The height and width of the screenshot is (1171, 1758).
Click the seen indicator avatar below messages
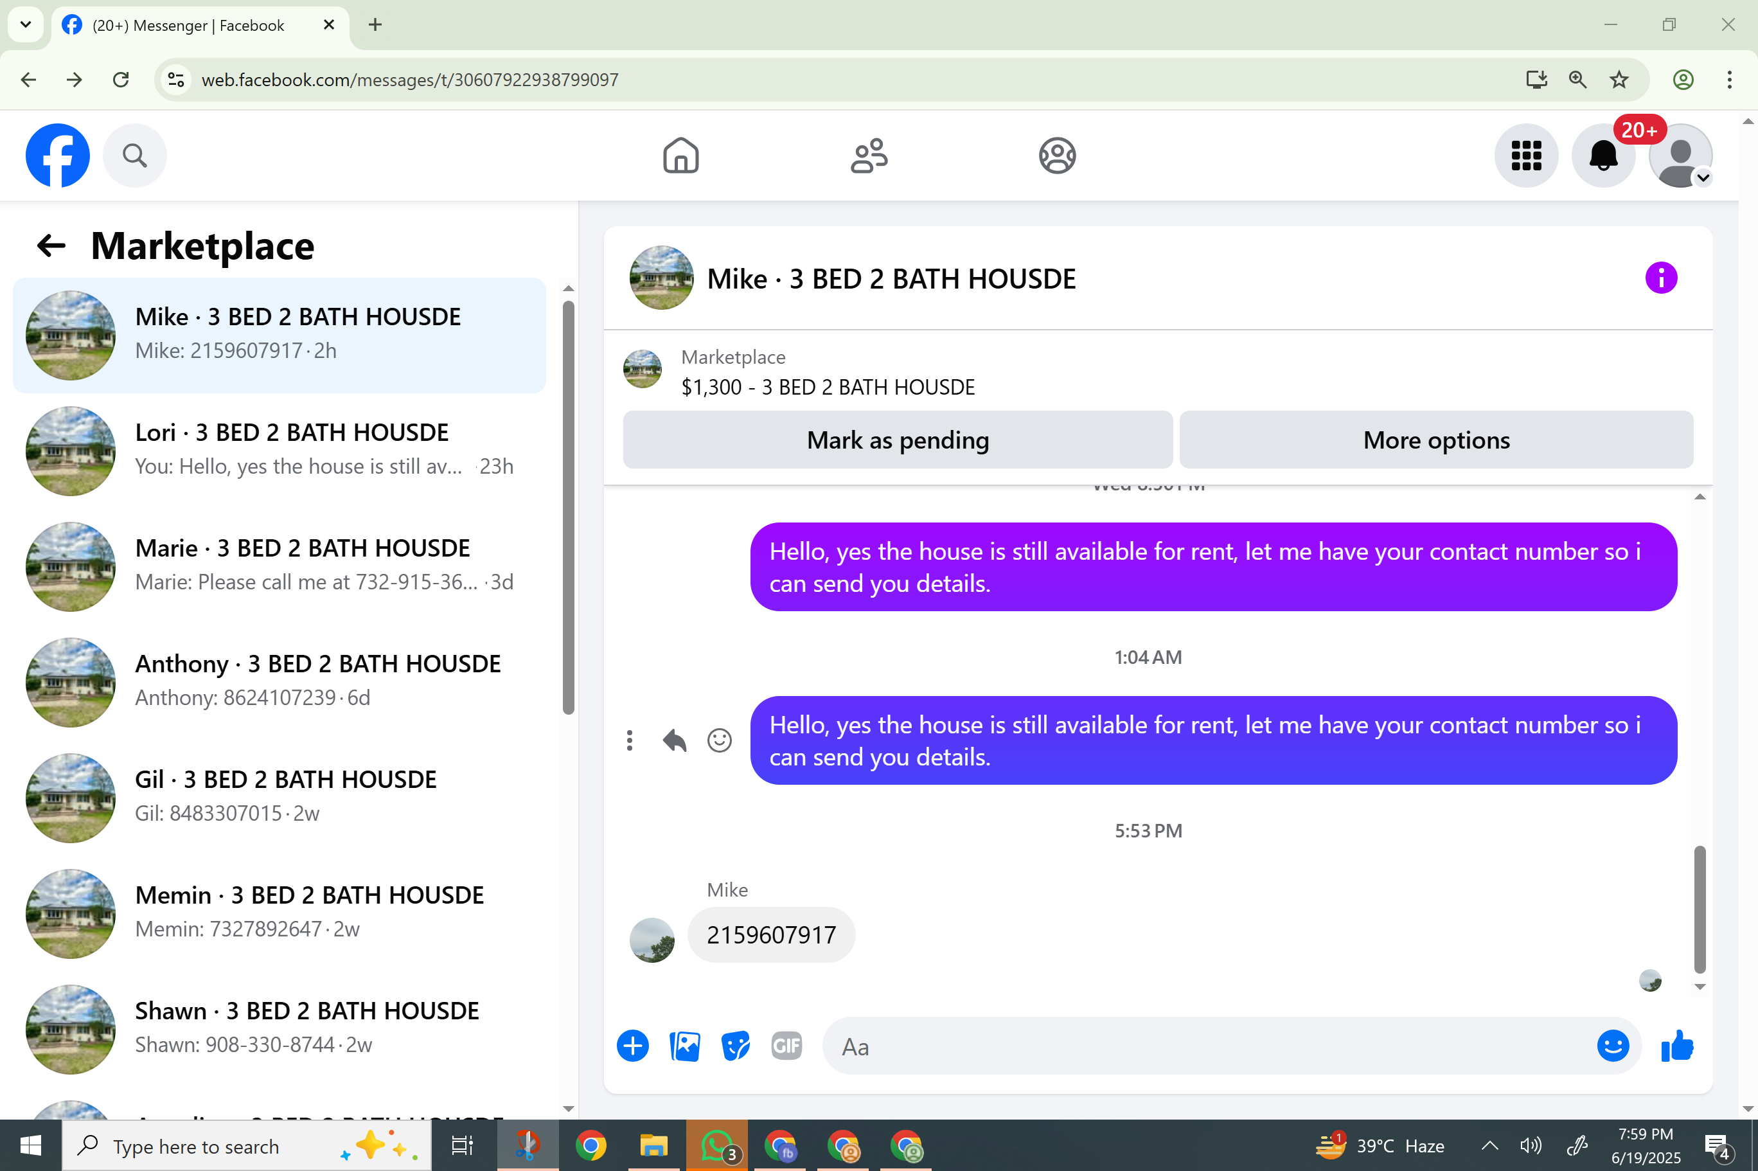(1650, 980)
